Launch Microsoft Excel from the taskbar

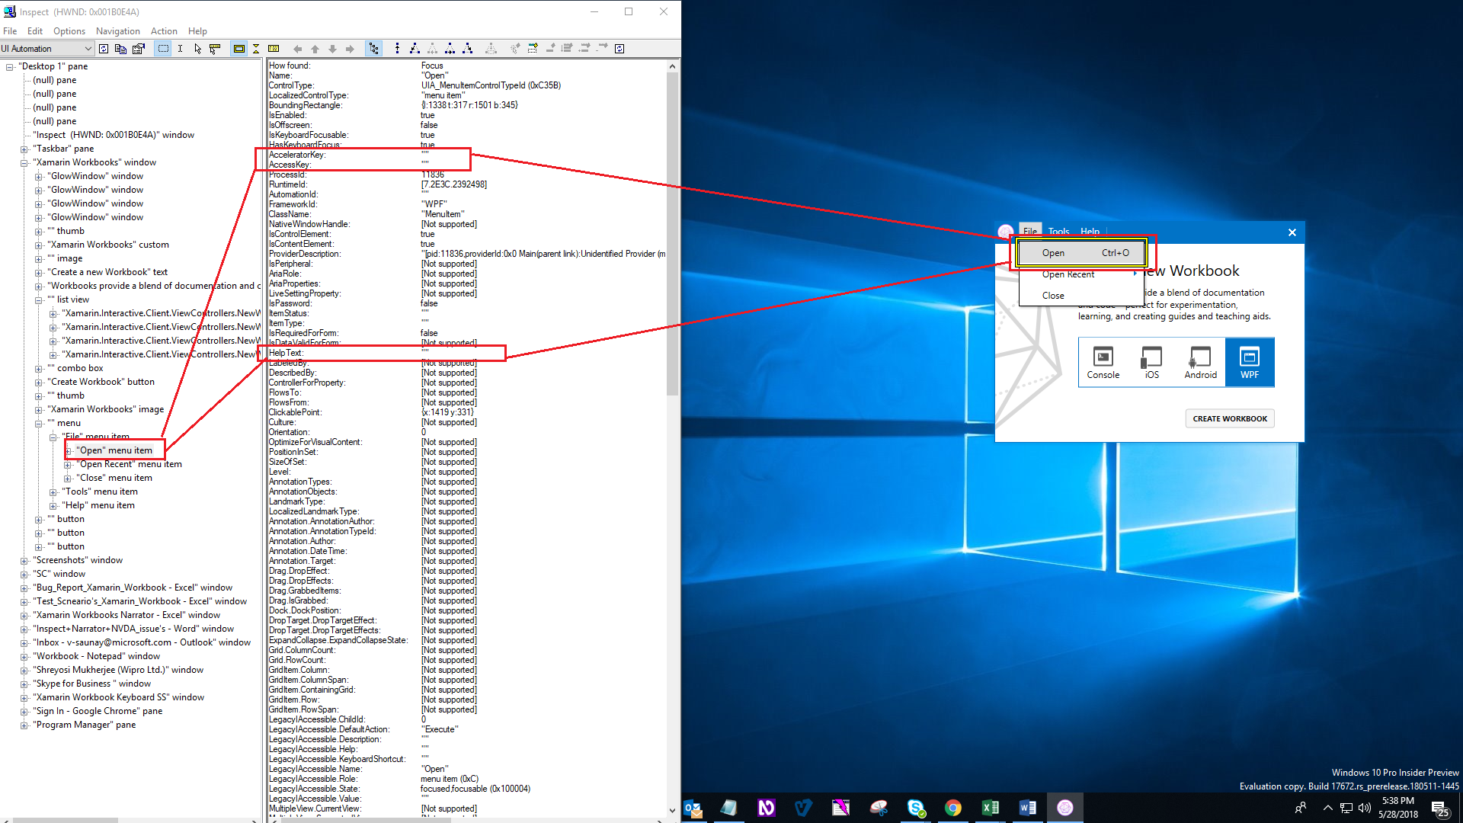tap(991, 807)
